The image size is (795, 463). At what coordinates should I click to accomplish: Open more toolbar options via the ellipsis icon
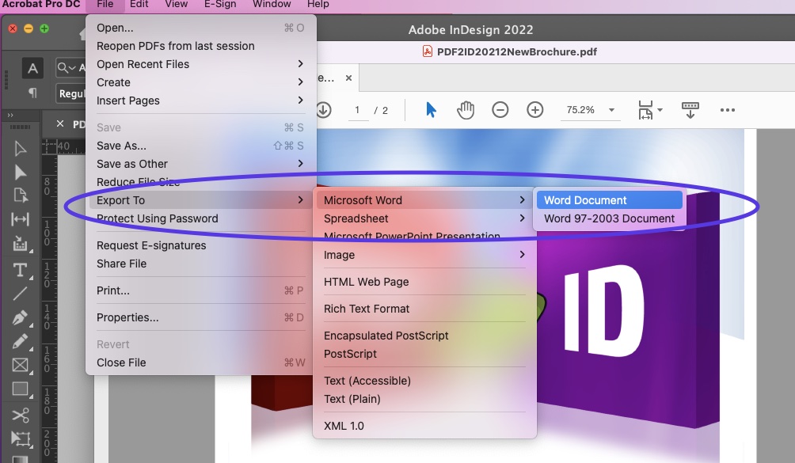[x=728, y=110]
